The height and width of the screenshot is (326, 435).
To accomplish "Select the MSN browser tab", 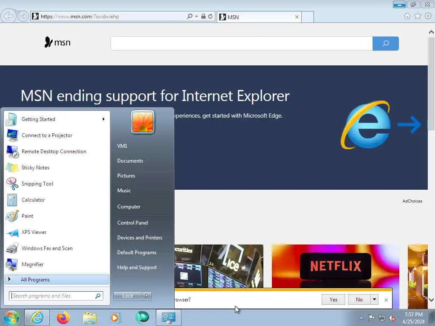I will (258, 17).
